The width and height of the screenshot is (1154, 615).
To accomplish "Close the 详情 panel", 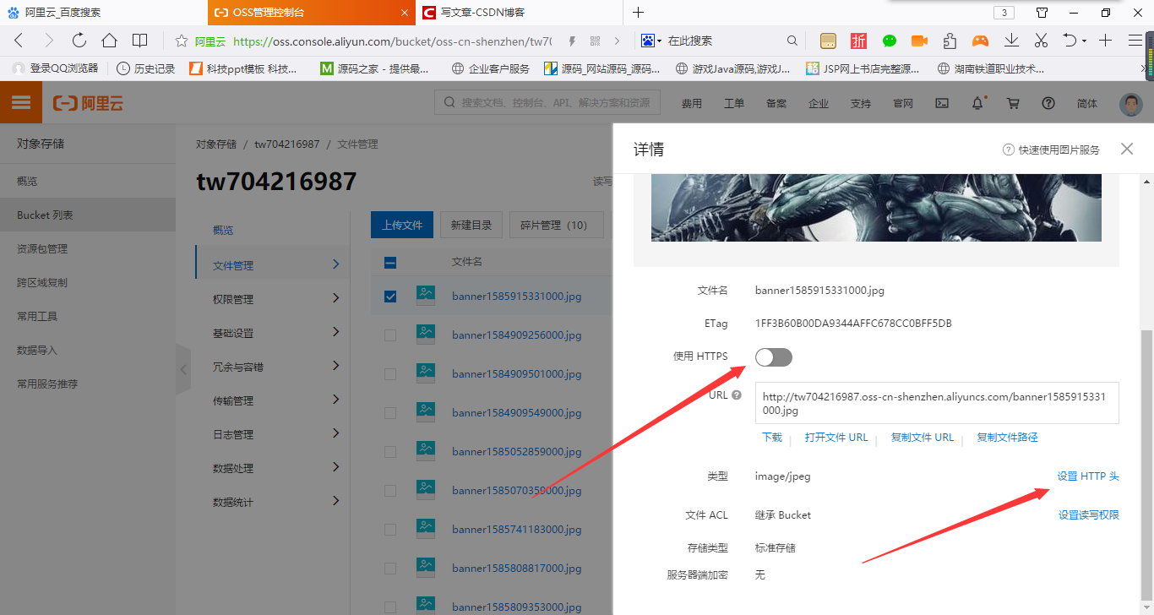I will pos(1127,149).
